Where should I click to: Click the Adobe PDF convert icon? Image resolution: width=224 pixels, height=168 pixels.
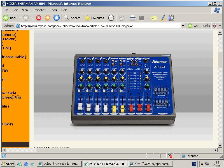pos(215,26)
